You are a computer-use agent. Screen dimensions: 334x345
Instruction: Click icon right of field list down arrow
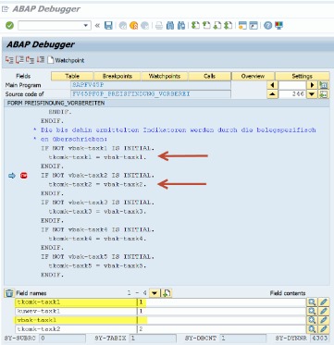167,293
